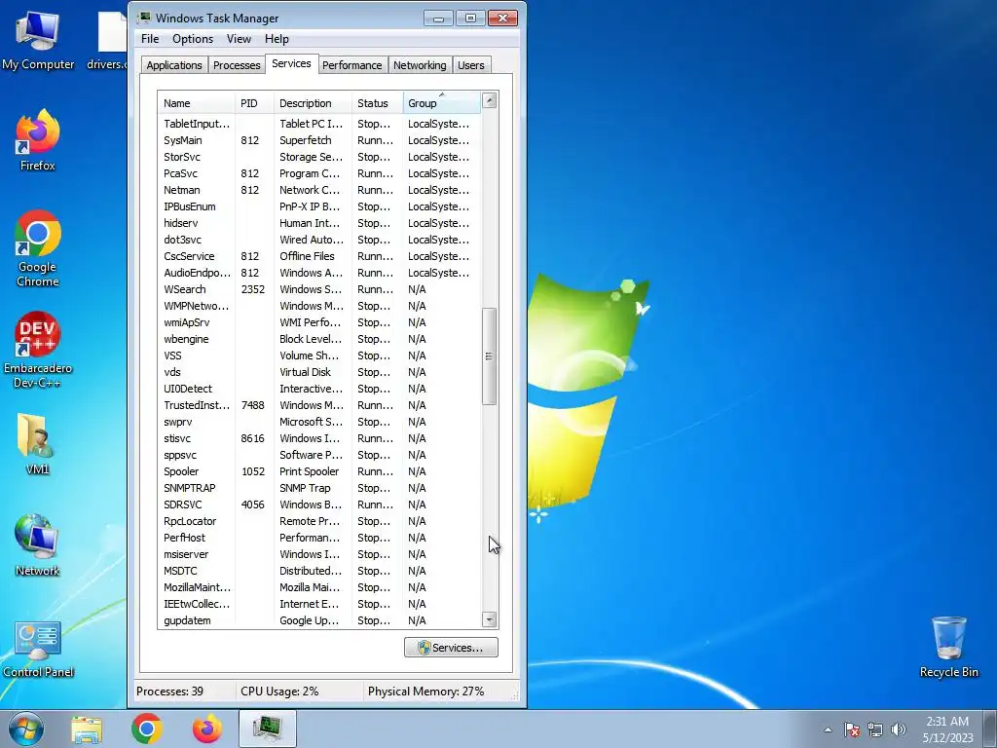Screen dimensions: 997x748
Task: Select the RpcLocator service row
Action: pos(319,521)
